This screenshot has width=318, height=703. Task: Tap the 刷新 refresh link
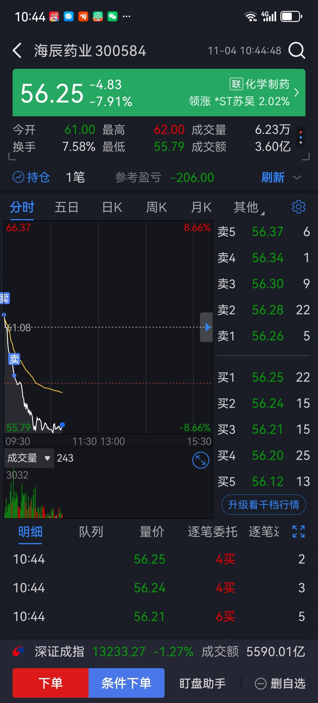(273, 178)
